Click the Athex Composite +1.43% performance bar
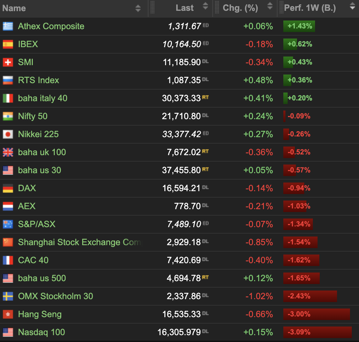 [299, 26]
